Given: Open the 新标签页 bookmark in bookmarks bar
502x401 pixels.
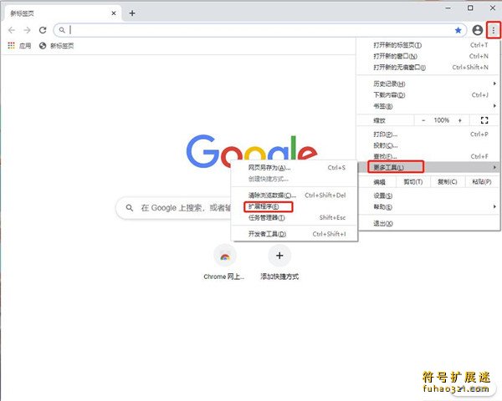Looking at the screenshot, I should 56,46.
